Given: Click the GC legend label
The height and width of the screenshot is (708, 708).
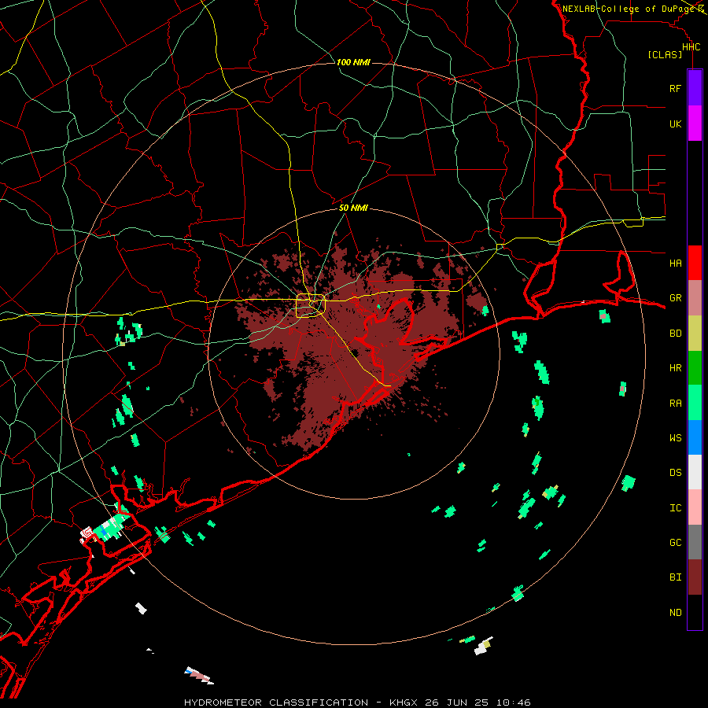Looking at the screenshot, I should coord(675,543).
